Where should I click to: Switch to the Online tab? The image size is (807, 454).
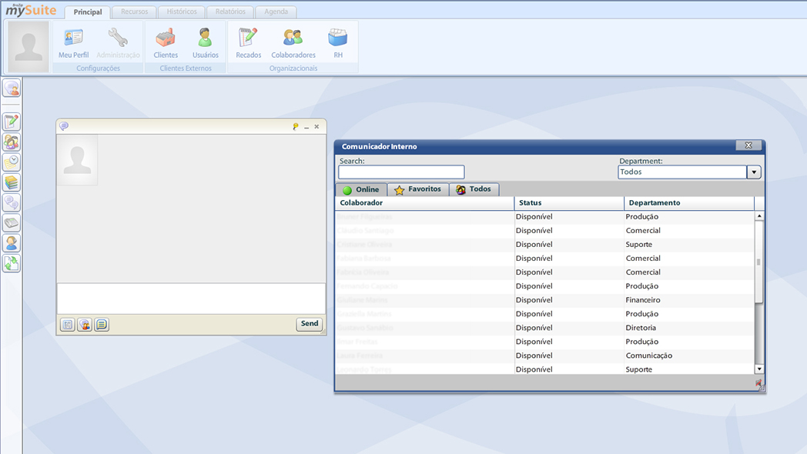click(361, 190)
